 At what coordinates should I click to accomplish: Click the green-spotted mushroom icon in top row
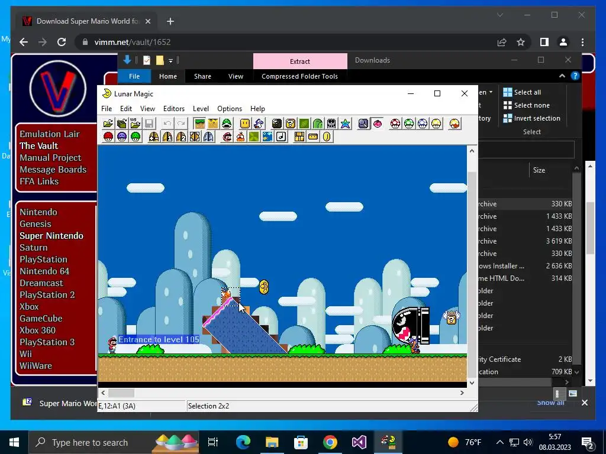coord(409,124)
